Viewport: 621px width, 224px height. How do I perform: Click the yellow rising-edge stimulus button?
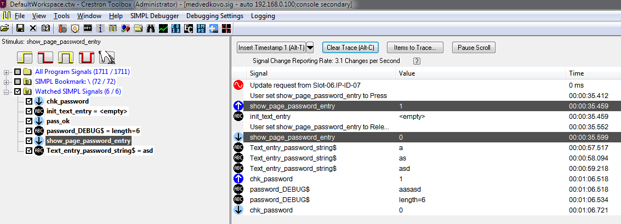tap(25, 58)
